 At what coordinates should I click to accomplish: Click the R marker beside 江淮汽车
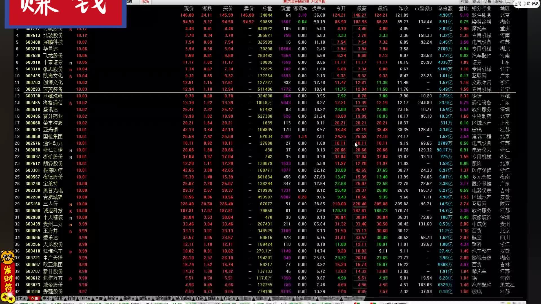point(70,252)
